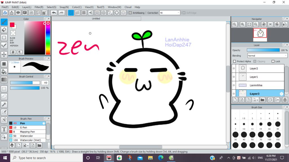289x162 pixels.
Task: Open the Snap menu
Action: (64, 7)
